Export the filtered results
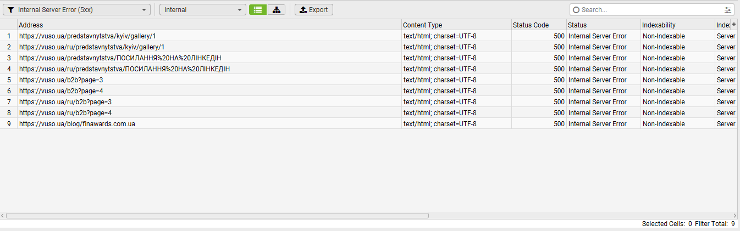The width and height of the screenshot is (740, 231). coord(314,10)
